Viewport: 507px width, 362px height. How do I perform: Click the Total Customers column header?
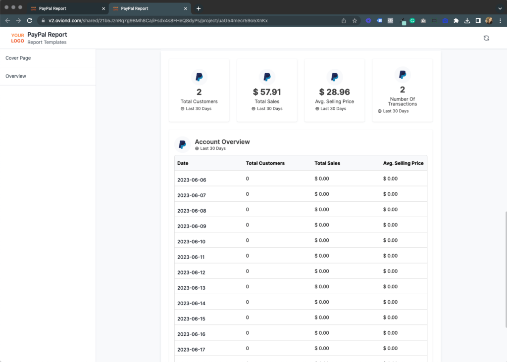pyautogui.click(x=265, y=163)
